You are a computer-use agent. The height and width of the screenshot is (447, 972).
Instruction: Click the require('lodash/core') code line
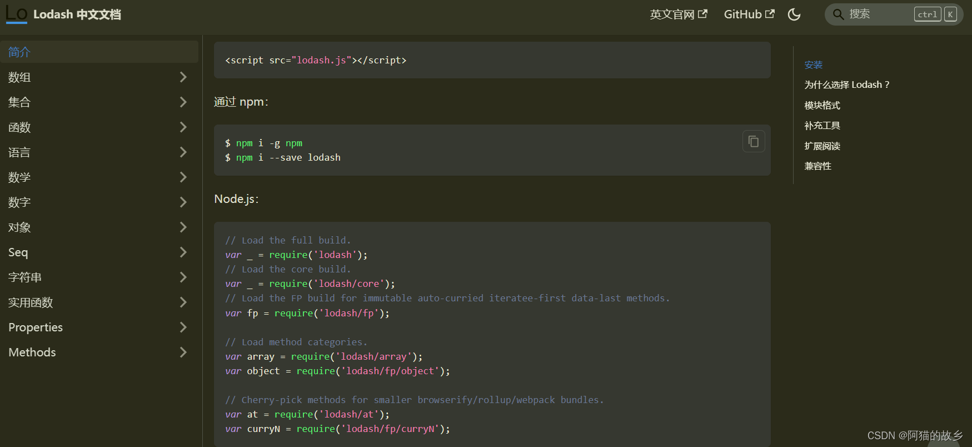pos(310,284)
